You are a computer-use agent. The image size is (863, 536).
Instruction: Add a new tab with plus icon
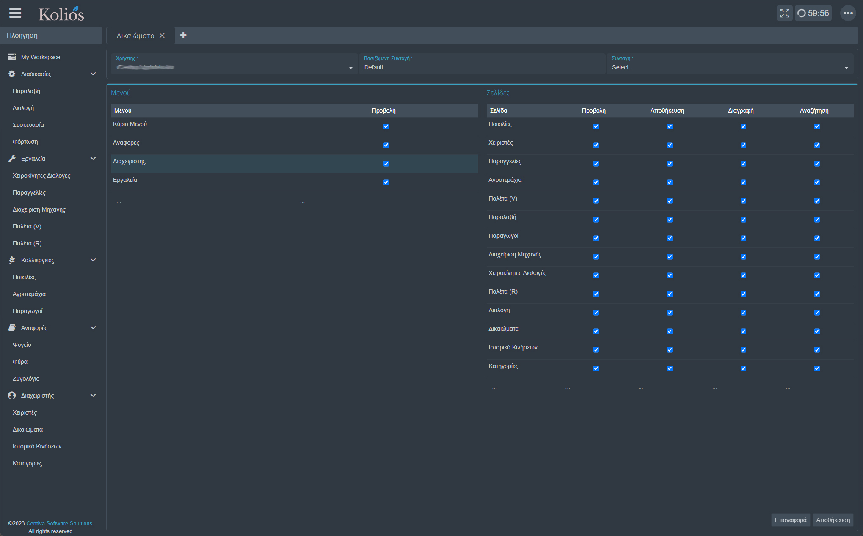183,35
